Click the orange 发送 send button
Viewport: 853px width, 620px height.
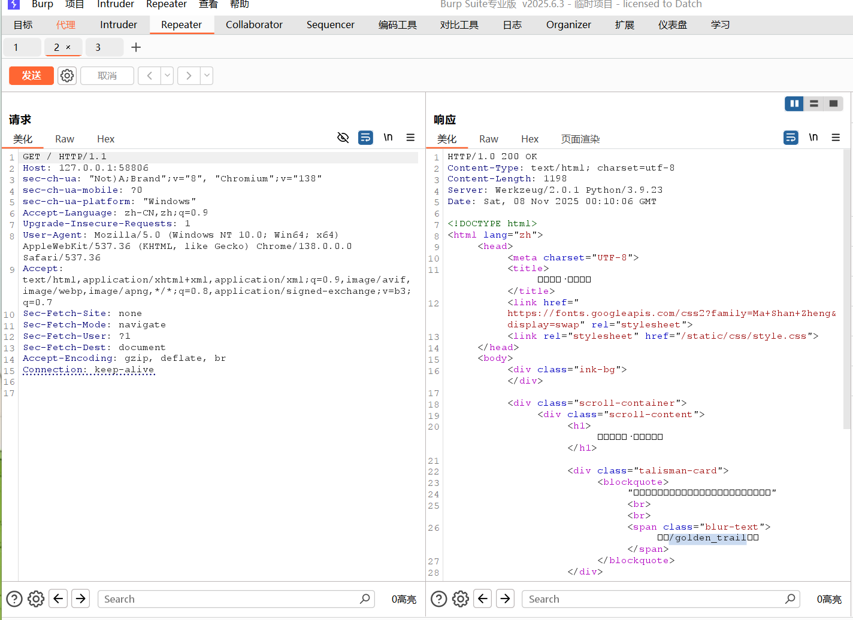pyautogui.click(x=31, y=75)
